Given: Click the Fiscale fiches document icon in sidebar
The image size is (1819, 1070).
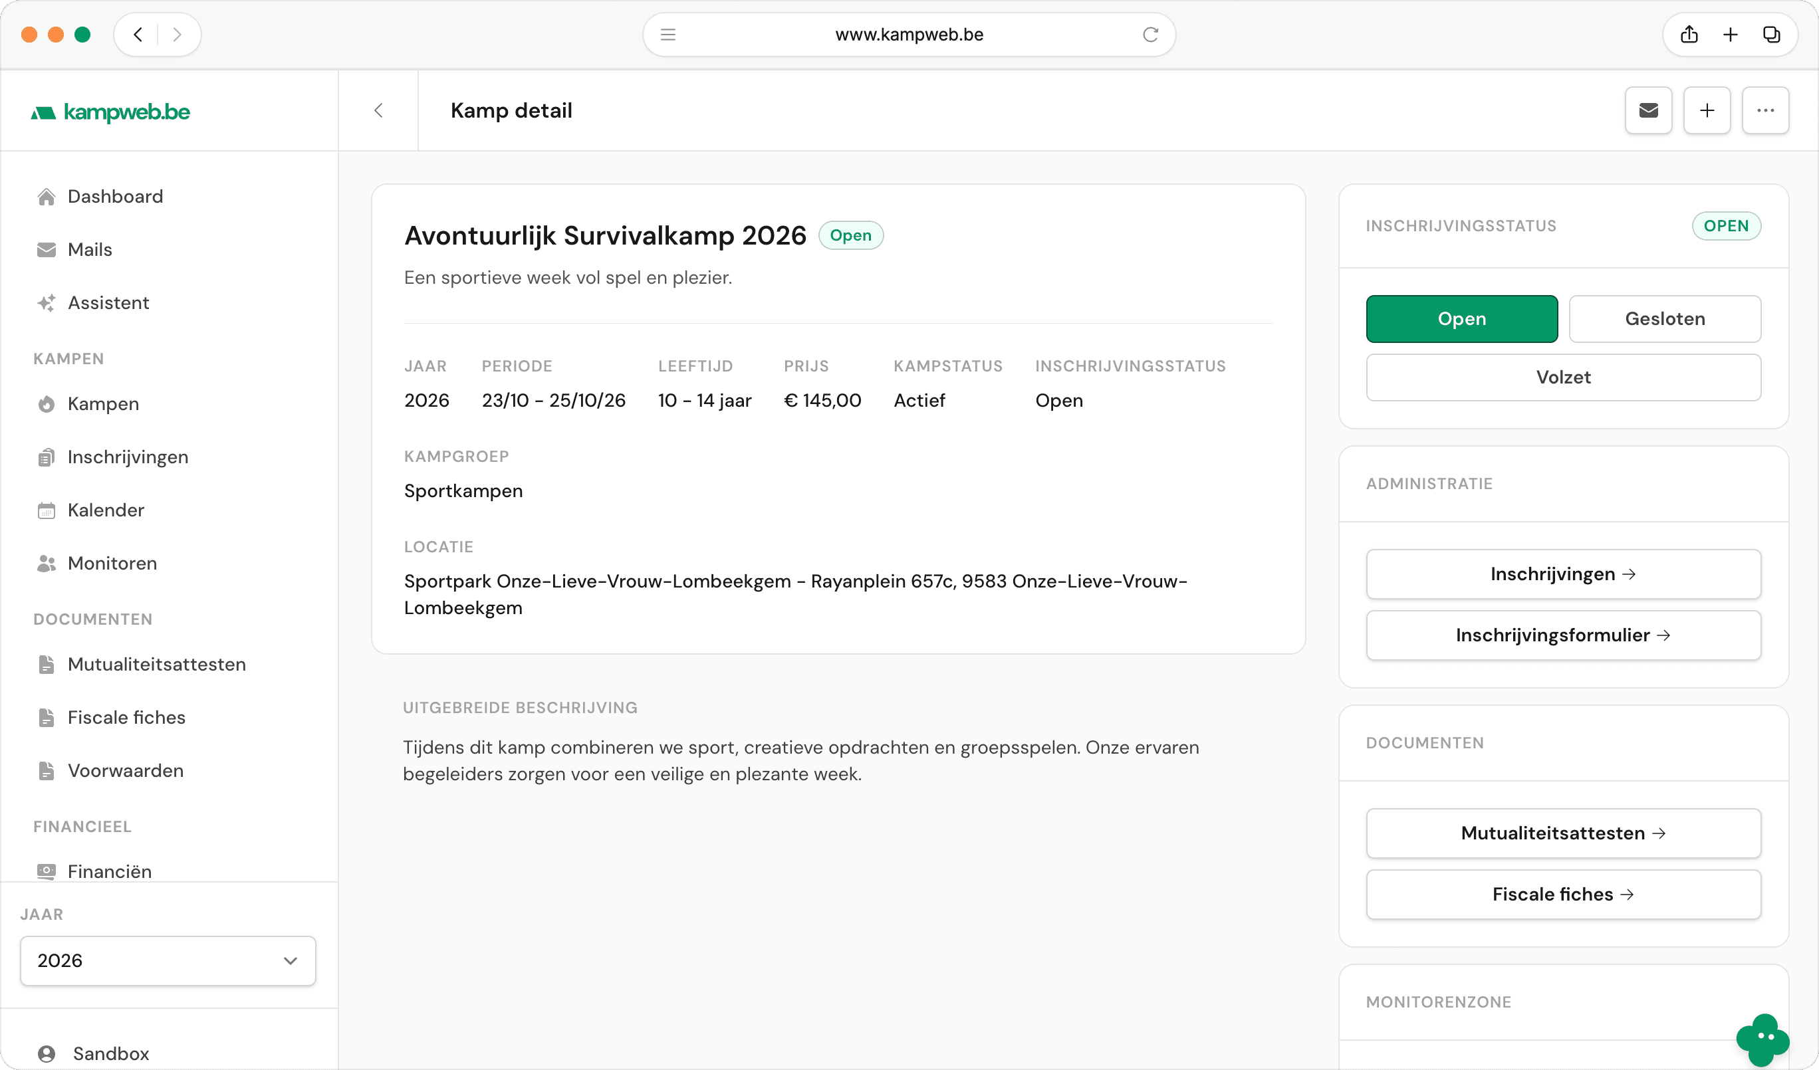Looking at the screenshot, I should tap(46, 718).
